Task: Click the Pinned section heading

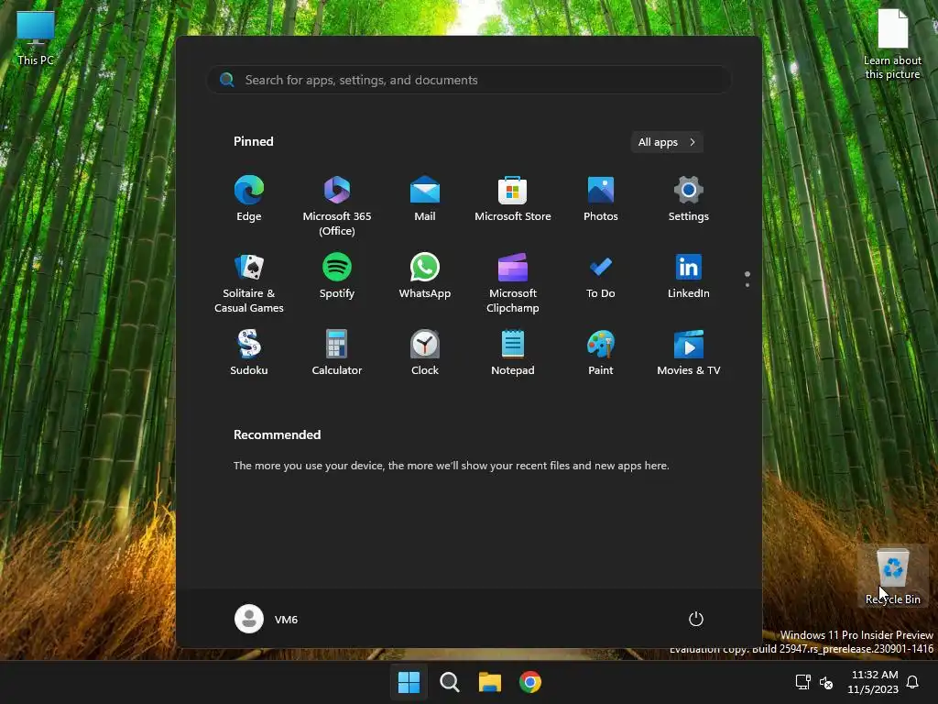Action: (254, 141)
